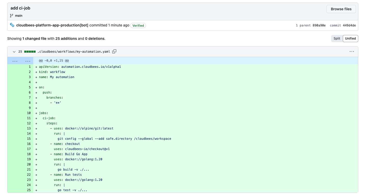Click the blue dots in the second gutter column
Viewport: 366px width, 195px height.
click(x=28, y=61)
